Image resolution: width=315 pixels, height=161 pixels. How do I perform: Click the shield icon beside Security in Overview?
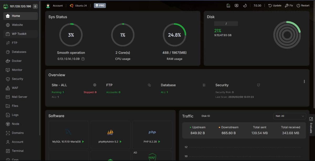pos(258,85)
